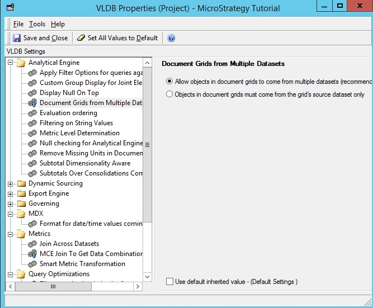This screenshot has height=308, width=373.
Task: Expand the Dynamic Sourcing tree node
Action: 10,183
